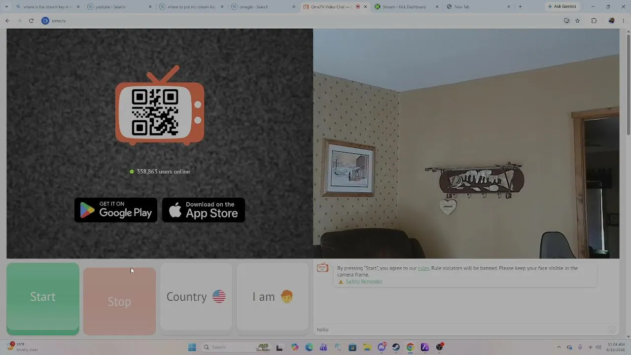Open the browser Extensions puzzle icon

(594, 21)
